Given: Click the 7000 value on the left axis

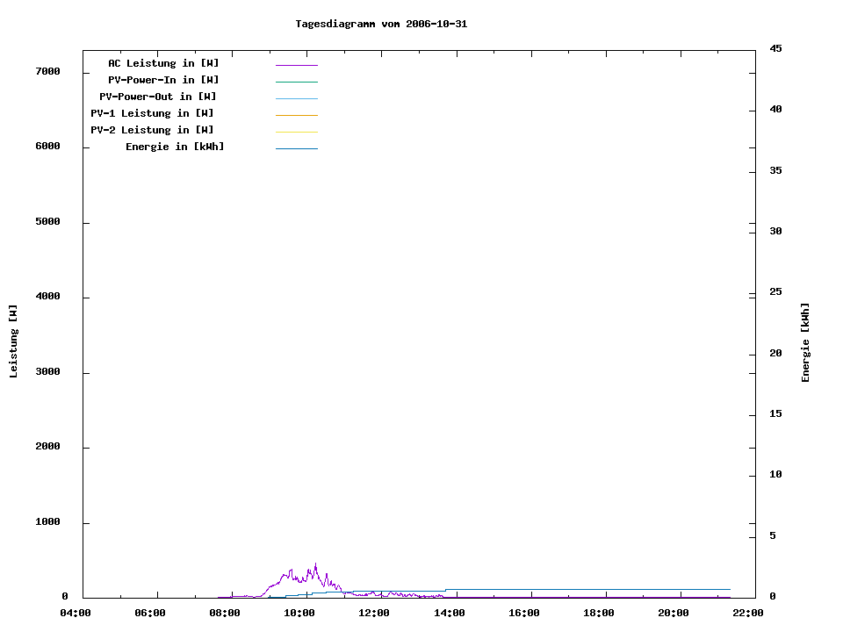Looking at the screenshot, I should click(x=47, y=71).
